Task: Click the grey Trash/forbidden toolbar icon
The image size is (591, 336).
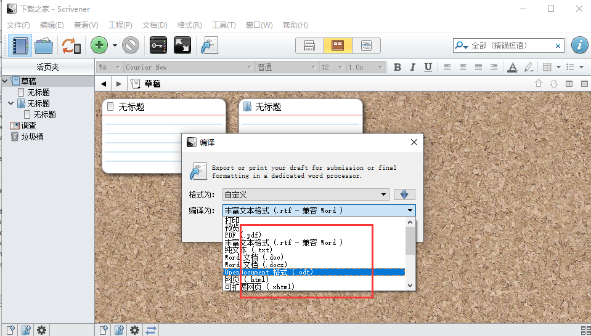Action: point(131,46)
